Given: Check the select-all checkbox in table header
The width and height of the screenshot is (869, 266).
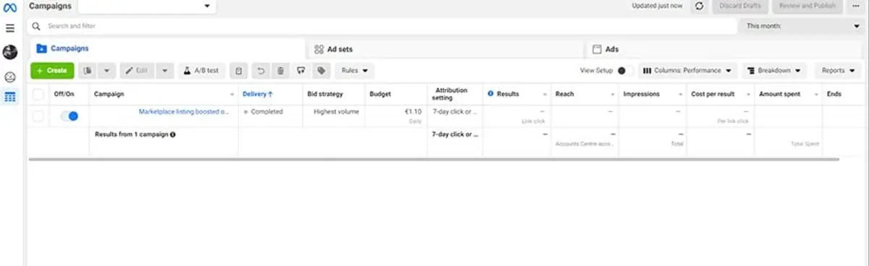Looking at the screenshot, I should [x=38, y=94].
